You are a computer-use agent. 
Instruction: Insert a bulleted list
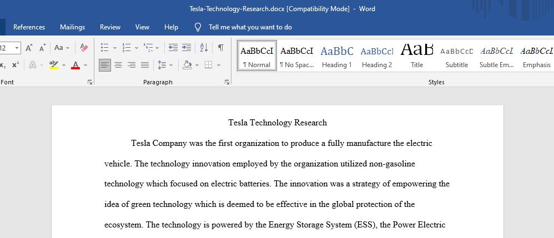click(104, 48)
